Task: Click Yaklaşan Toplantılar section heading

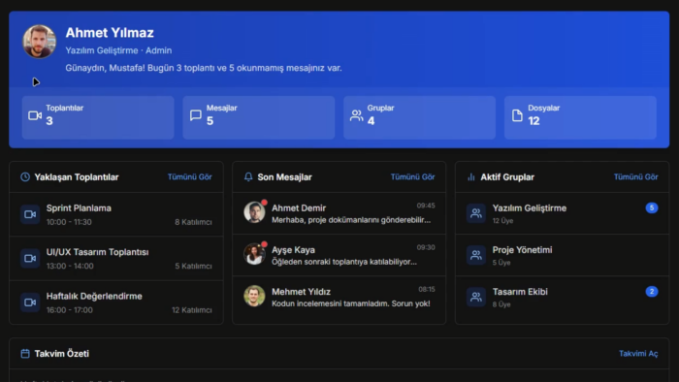Action: (x=77, y=176)
